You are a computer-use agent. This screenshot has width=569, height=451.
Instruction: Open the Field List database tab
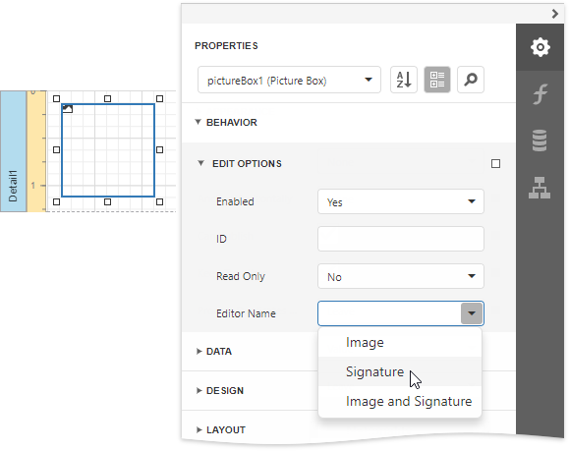click(x=540, y=141)
